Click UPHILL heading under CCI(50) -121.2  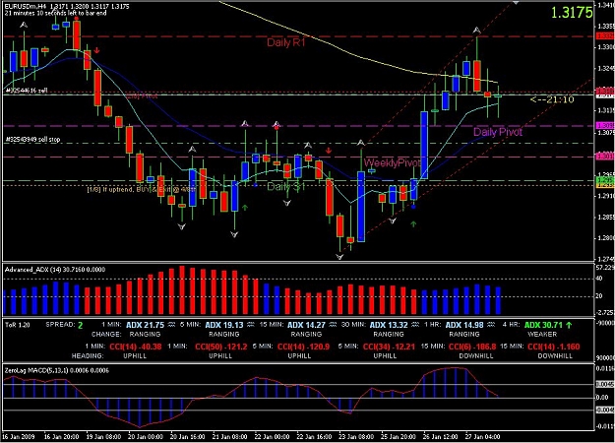click(x=220, y=356)
